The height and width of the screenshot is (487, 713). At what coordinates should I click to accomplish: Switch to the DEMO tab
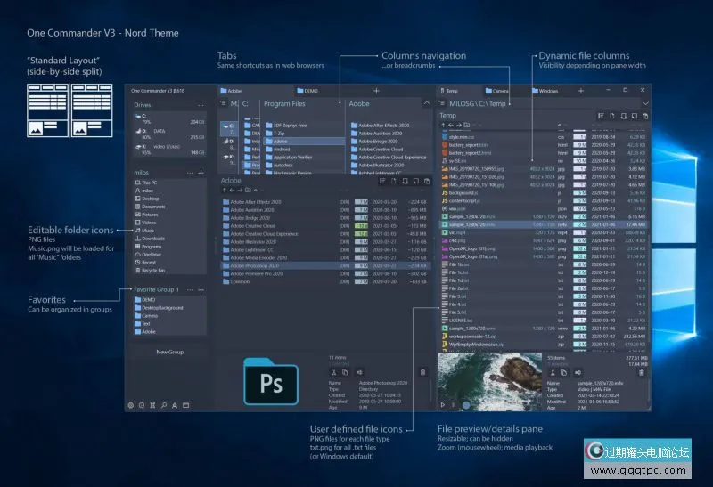point(310,91)
